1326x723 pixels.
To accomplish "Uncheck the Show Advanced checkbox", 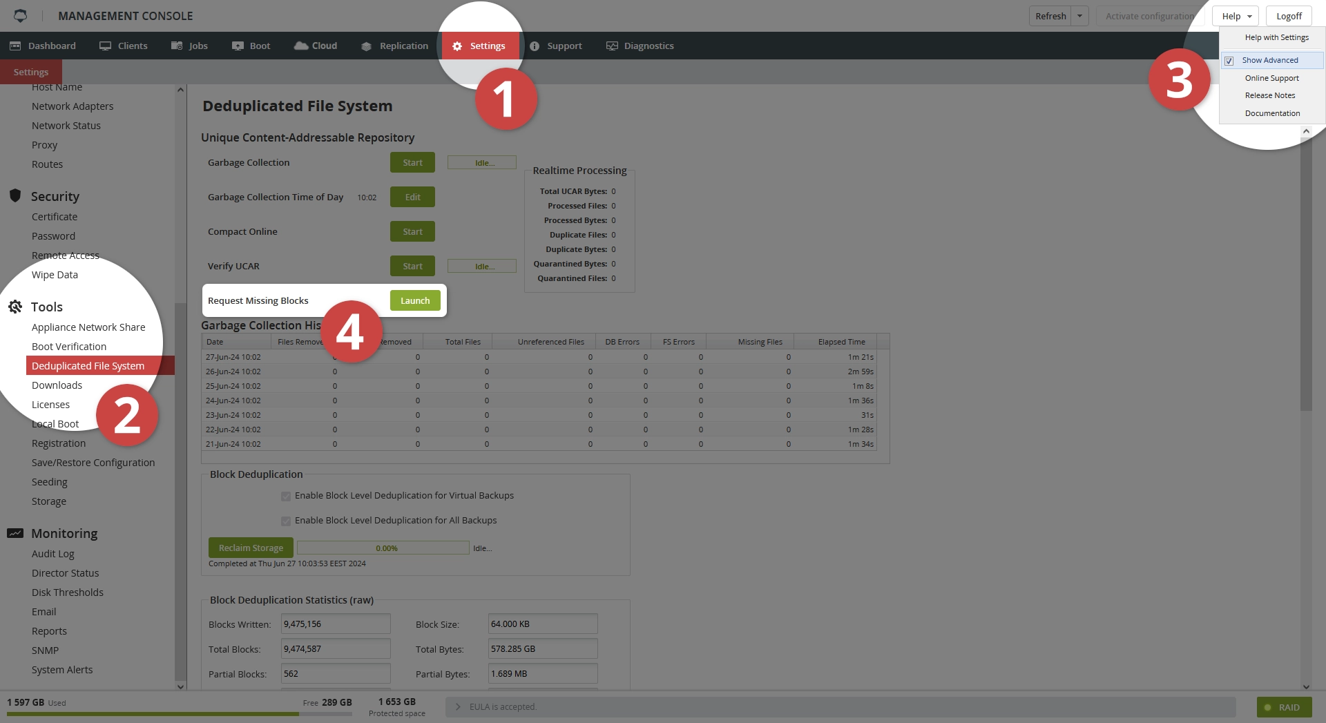I will [1229, 61].
